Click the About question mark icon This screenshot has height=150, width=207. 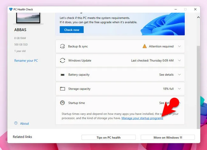pos(16,123)
